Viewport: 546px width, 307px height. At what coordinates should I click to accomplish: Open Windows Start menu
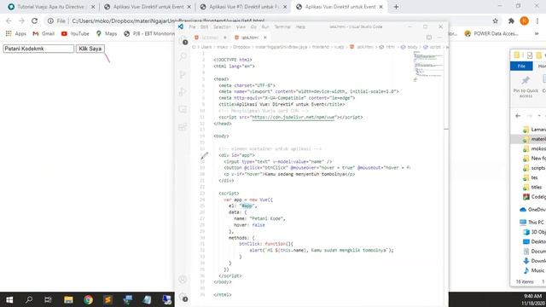point(9,299)
